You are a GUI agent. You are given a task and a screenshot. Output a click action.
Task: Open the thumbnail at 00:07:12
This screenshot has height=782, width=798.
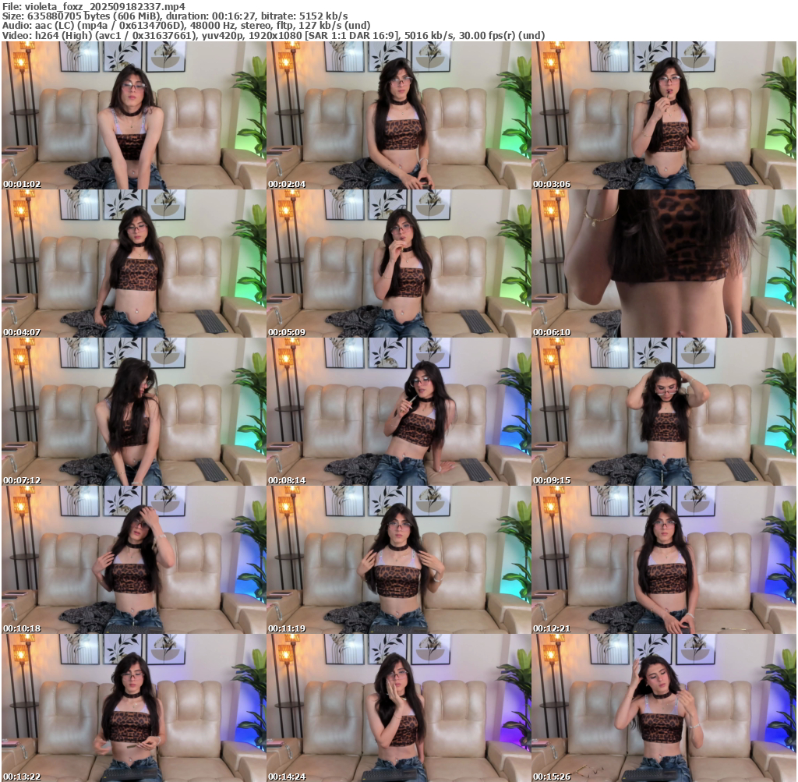pyautogui.click(x=133, y=412)
